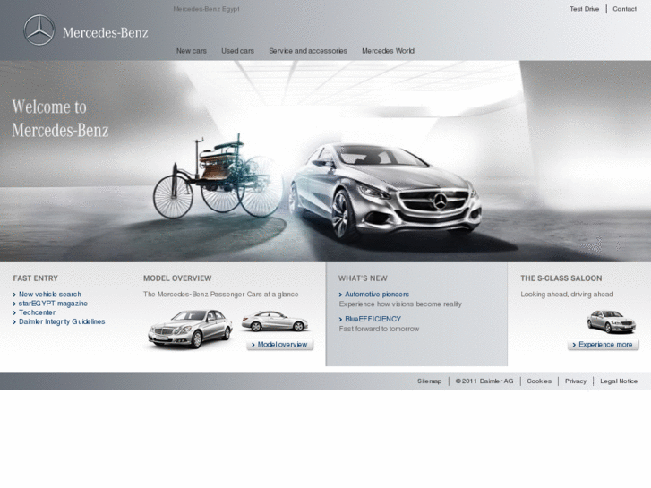Screen dimensions: 651x488
Task: Click the S-Class saloon car thumbnail
Action: [x=611, y=321]
